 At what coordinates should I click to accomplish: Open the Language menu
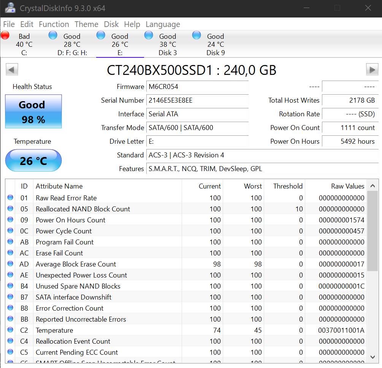tap(163, 24)
